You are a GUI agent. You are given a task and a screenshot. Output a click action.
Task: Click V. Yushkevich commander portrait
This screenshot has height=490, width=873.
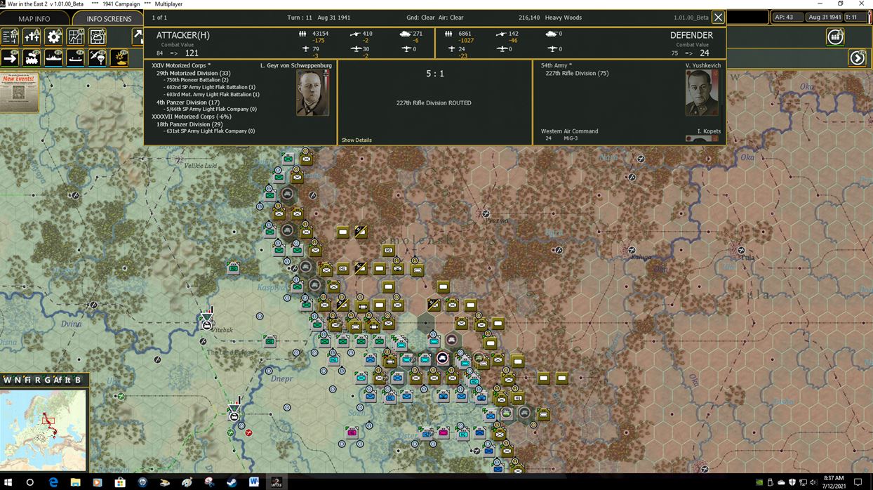[702, 92]
